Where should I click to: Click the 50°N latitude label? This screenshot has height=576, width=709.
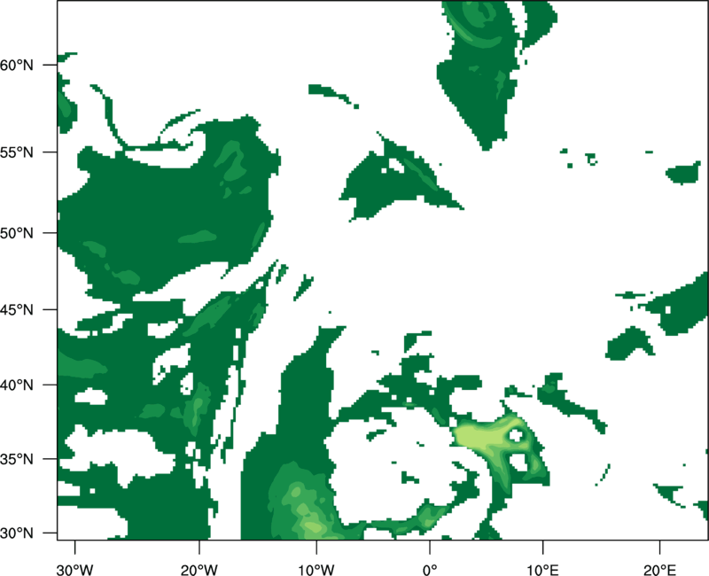pos(17,233)
